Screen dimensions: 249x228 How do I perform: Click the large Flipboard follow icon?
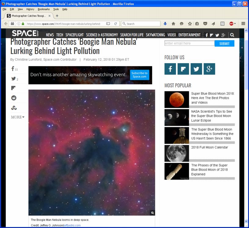(183, 69)
